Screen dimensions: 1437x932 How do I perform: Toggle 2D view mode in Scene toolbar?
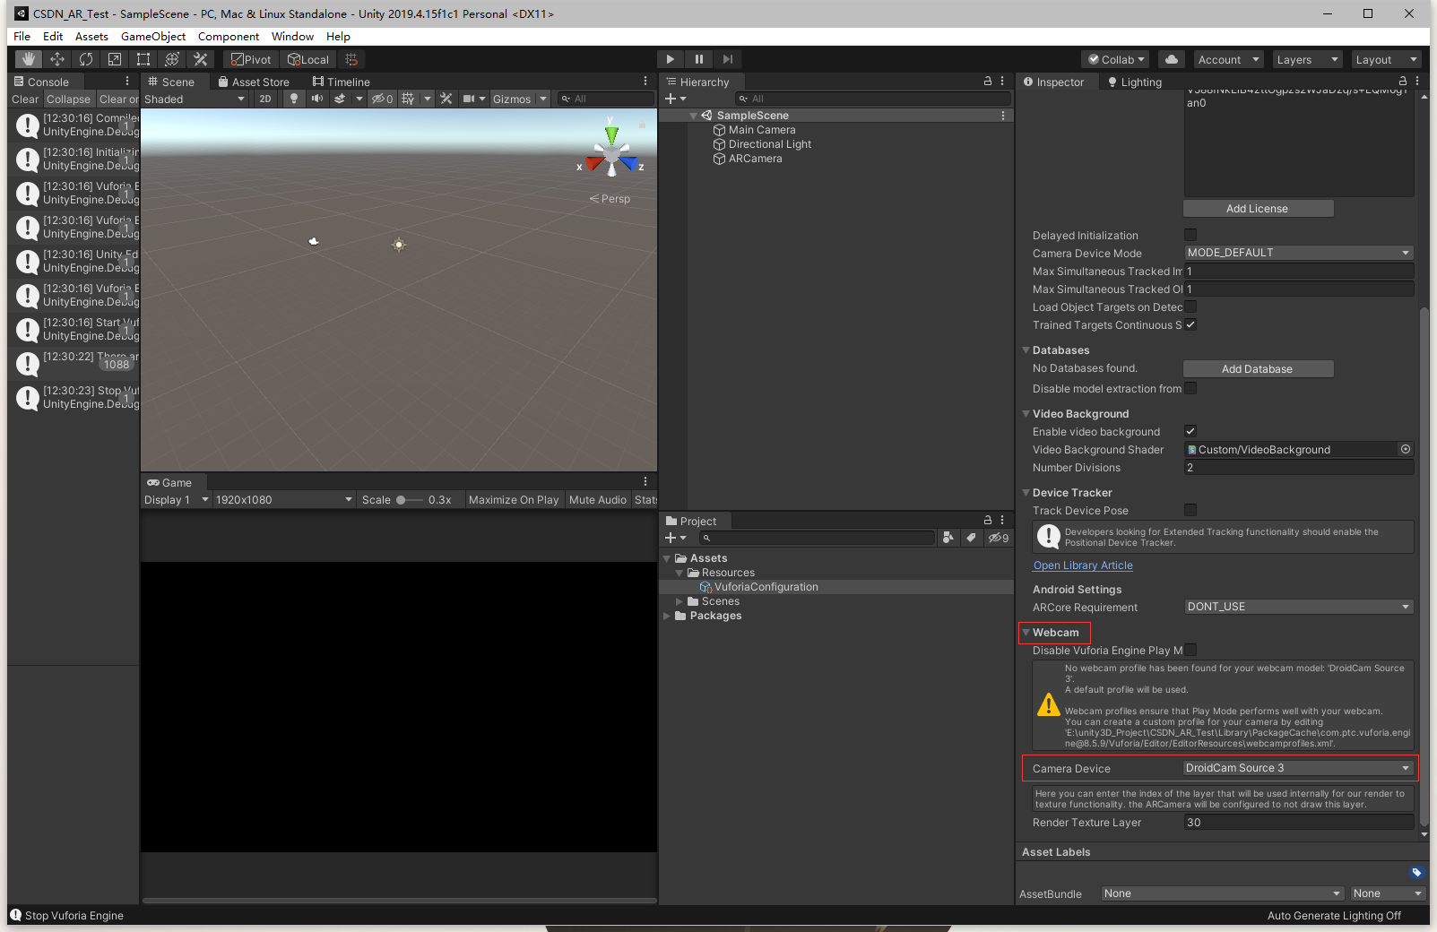[265, 99]
